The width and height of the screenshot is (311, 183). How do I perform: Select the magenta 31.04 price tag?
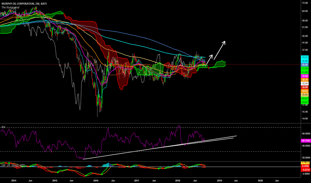click(x=305, y=76)
